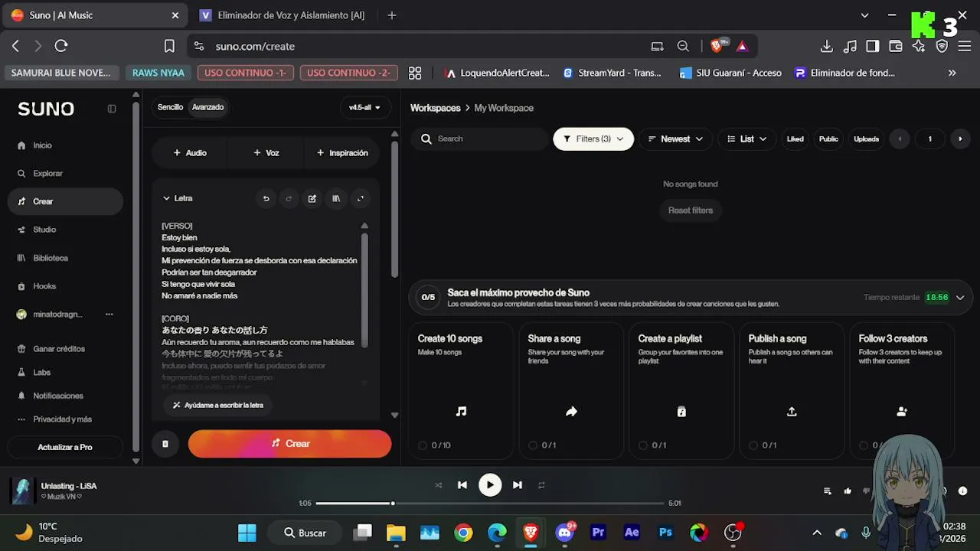Click the orange Crear button
The height and width of the screenshot is (551, 980).
pos(289,444)
